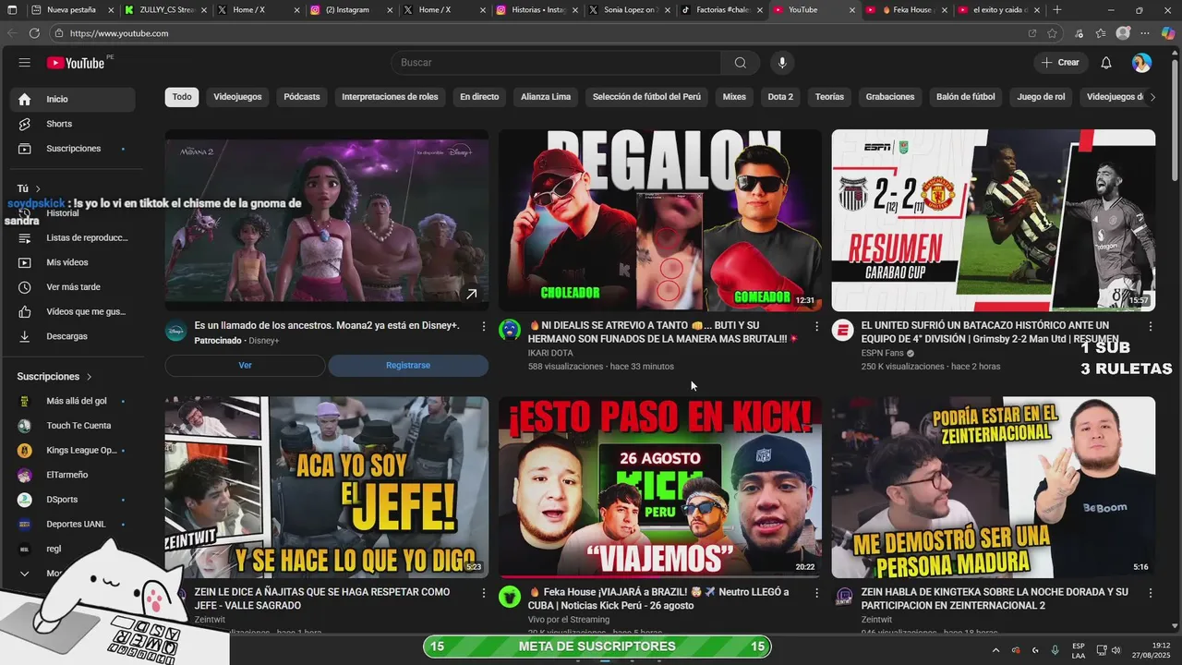Select Selección de fútbol del Perú chip
The image size is (1182, 665).
(x=646, y=97)
